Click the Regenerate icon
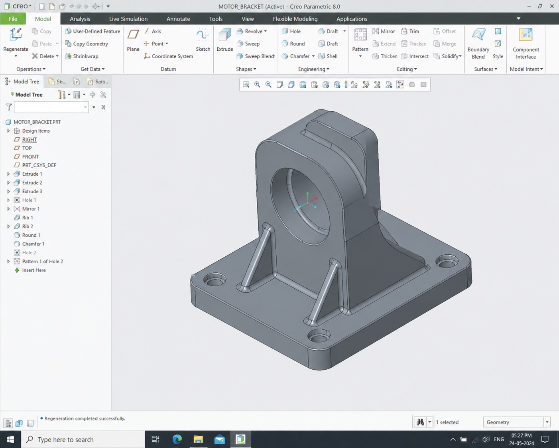Screen dimensions: 559x448 coord(16,35)
